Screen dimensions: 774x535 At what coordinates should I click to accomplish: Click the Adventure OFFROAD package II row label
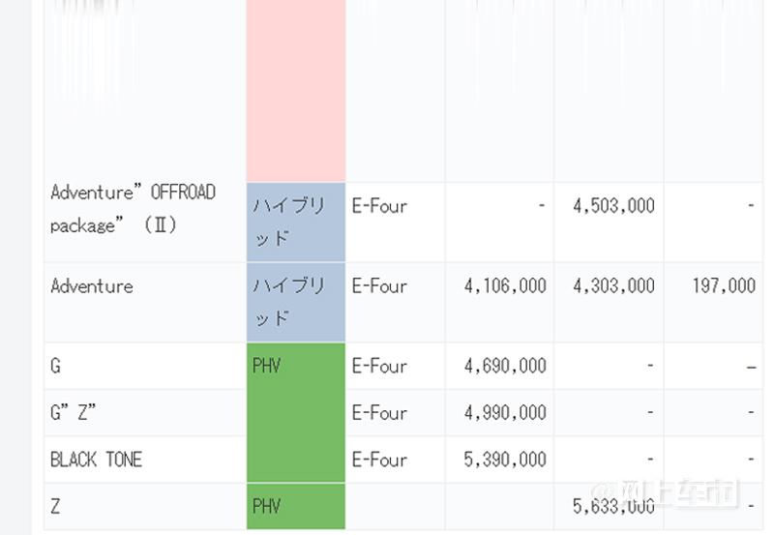pyautogui.click(x=133, y=208)
